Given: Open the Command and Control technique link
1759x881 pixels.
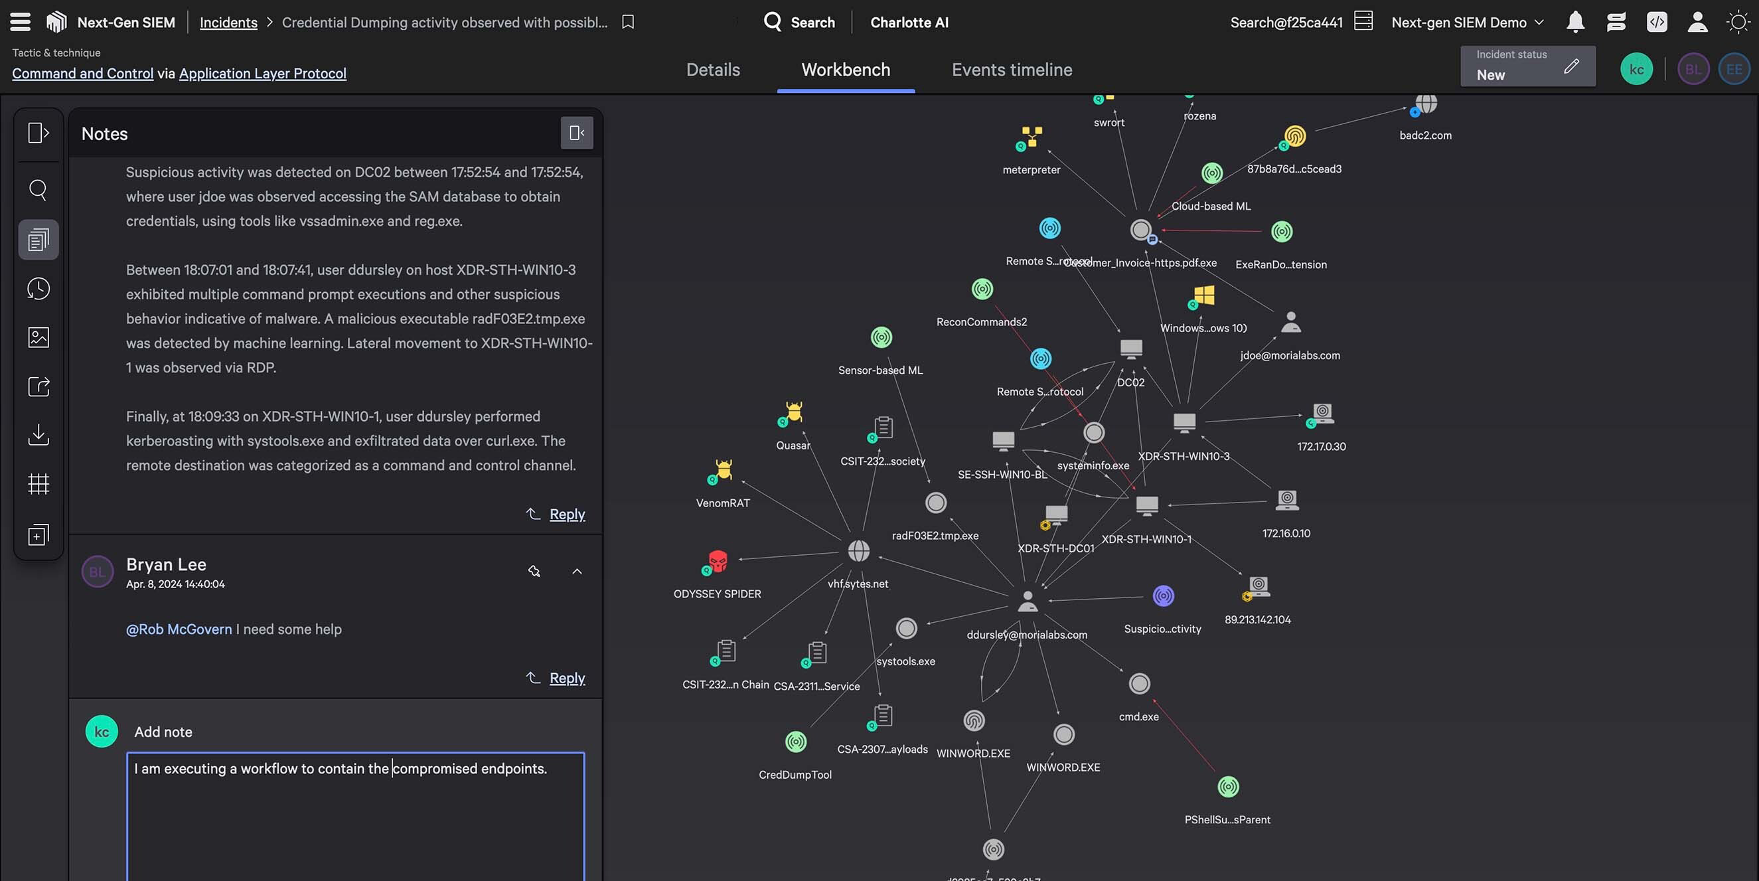Looking at the screenshot, I should [x=82, y=73].
